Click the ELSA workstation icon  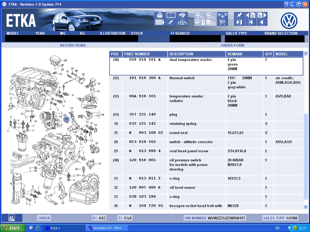point(200,15)
